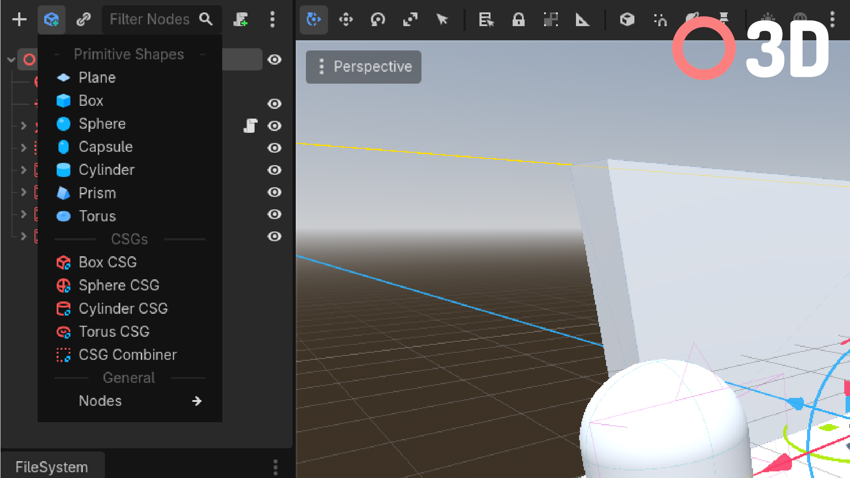Click the instantiate child scene link icon
Screen dimensions: 850x478
click(x=83, y=19)
